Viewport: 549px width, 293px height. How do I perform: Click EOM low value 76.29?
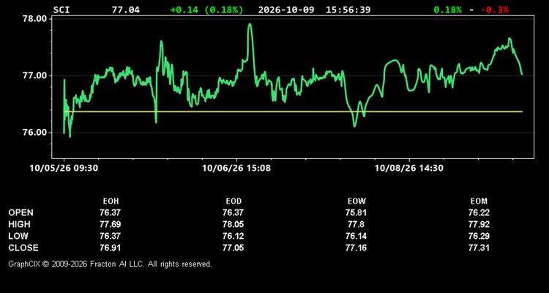click(479, 236)
